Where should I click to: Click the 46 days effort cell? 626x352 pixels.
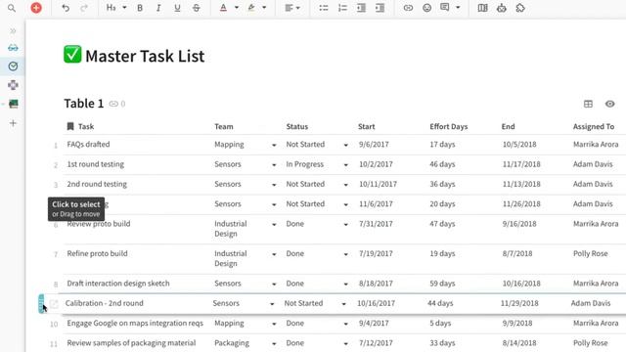click(442, 164)
